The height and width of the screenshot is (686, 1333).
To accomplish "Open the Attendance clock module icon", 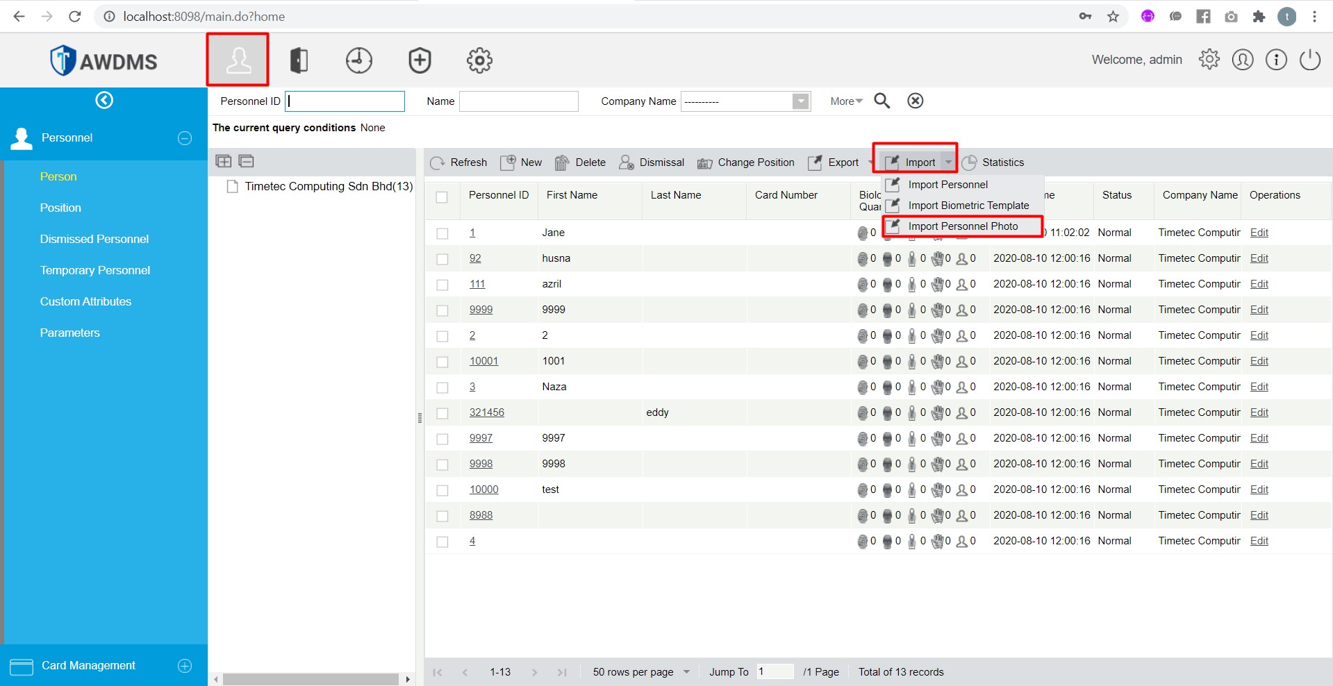I will [x=359, y=60].
